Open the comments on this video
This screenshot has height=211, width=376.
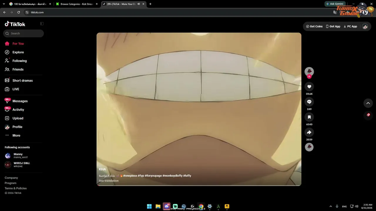[309, 102]
